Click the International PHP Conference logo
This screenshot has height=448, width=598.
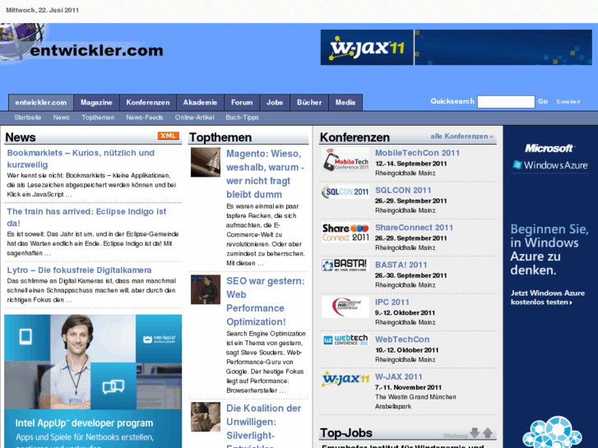pos(345,307)
